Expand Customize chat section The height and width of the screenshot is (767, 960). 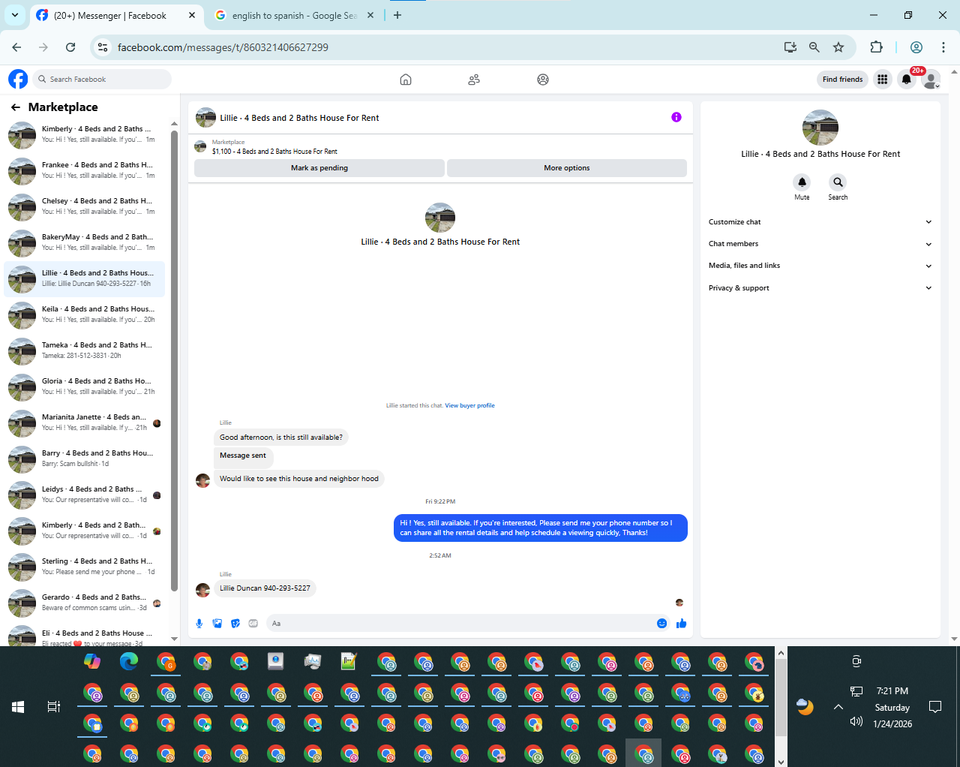coord(820,222)
